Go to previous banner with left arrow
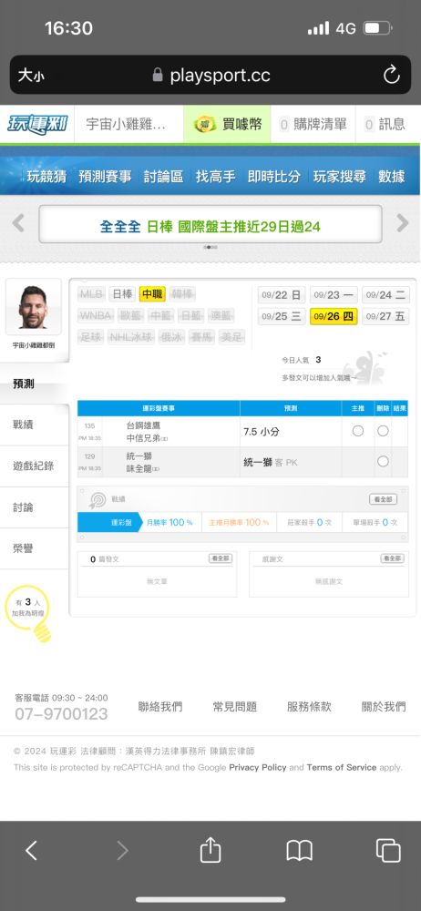This screenshot has height=911, width=421. pyautogui.click(x=18, y=222)
